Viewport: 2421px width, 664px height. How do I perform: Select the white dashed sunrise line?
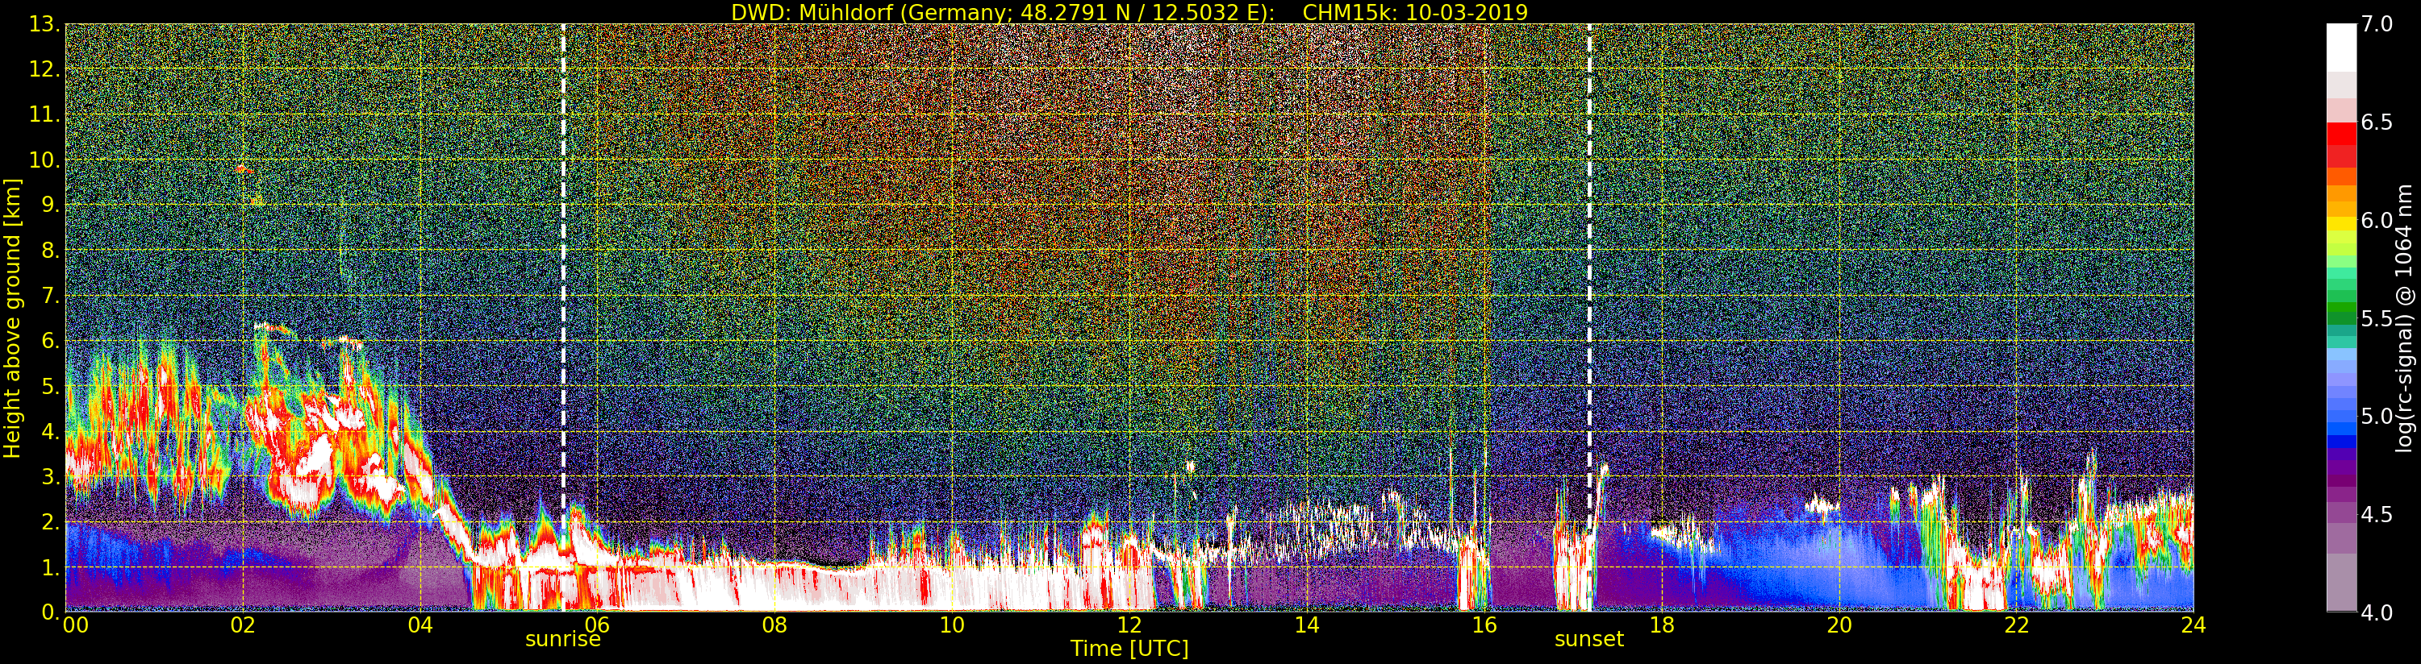click(563, 282)
